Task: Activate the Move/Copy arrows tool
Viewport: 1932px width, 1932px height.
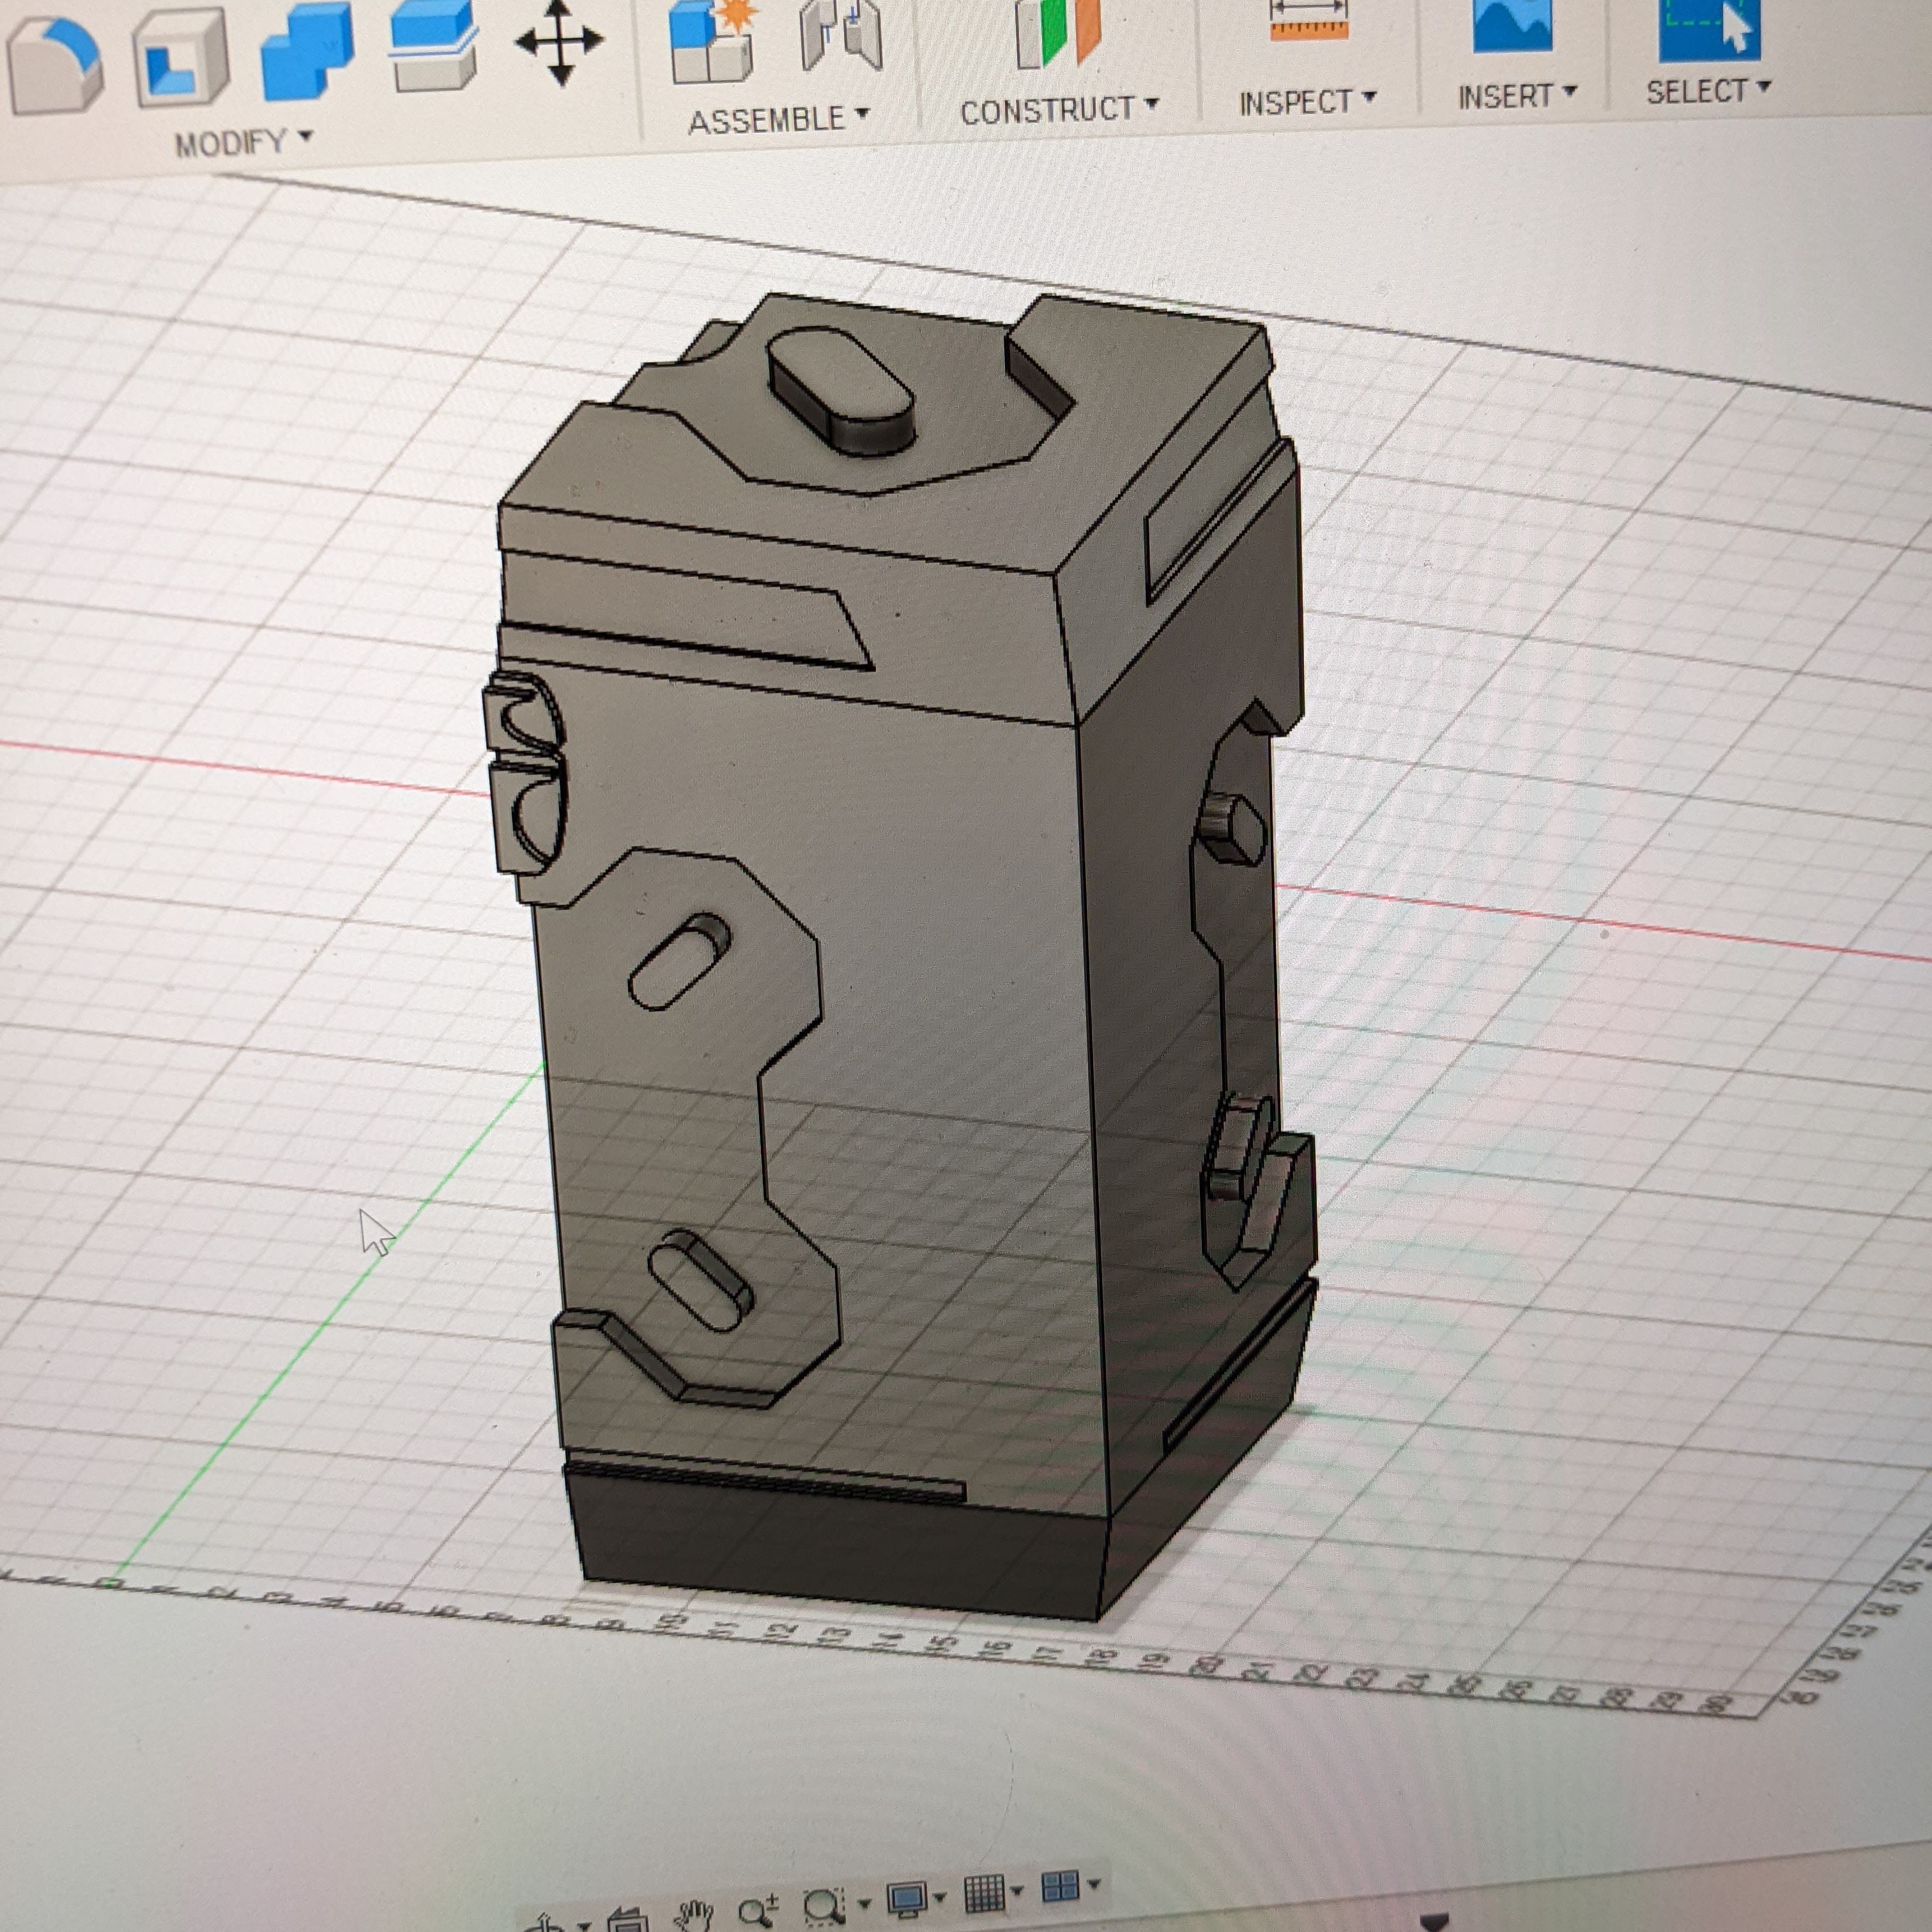Action: 559,42
